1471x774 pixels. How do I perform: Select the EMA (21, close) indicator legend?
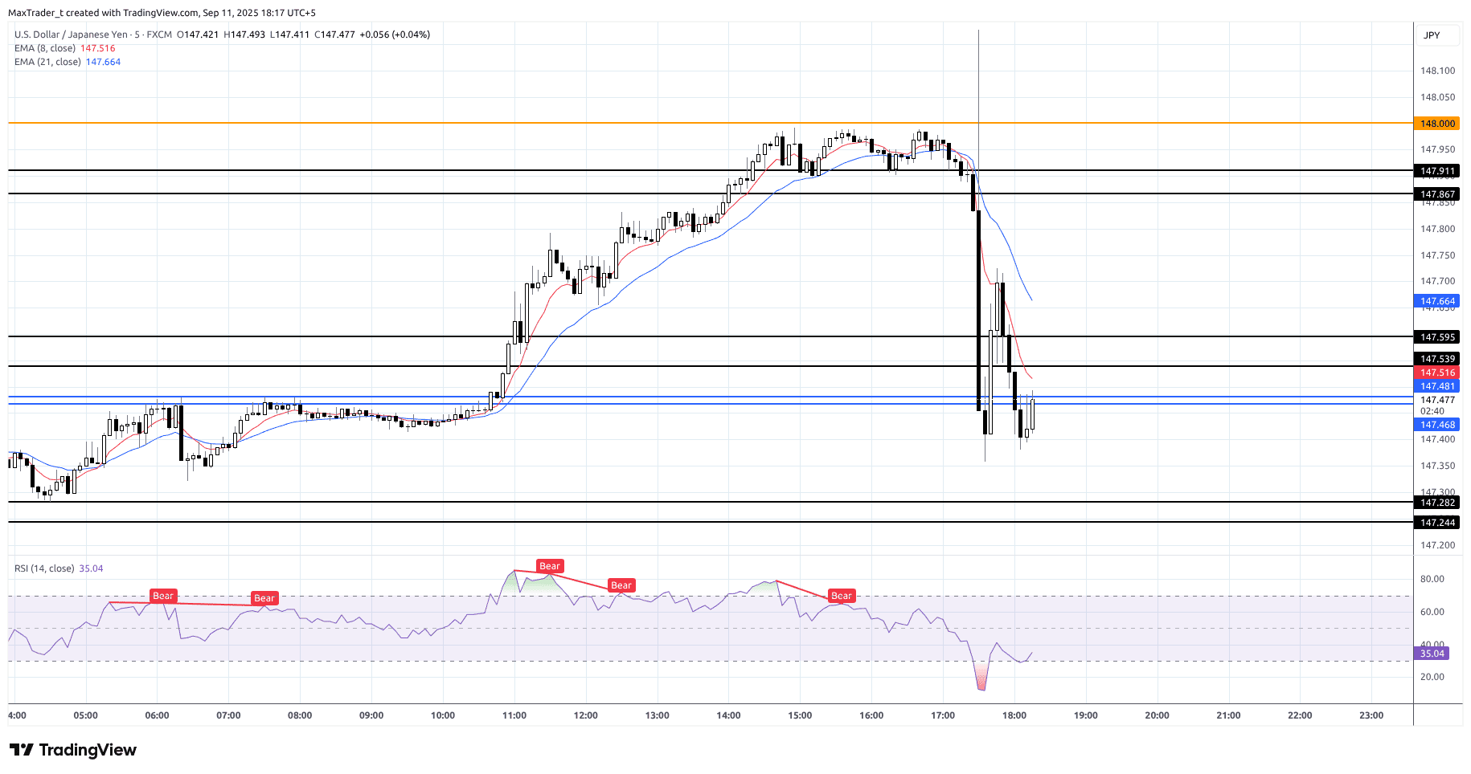point(47,62)
